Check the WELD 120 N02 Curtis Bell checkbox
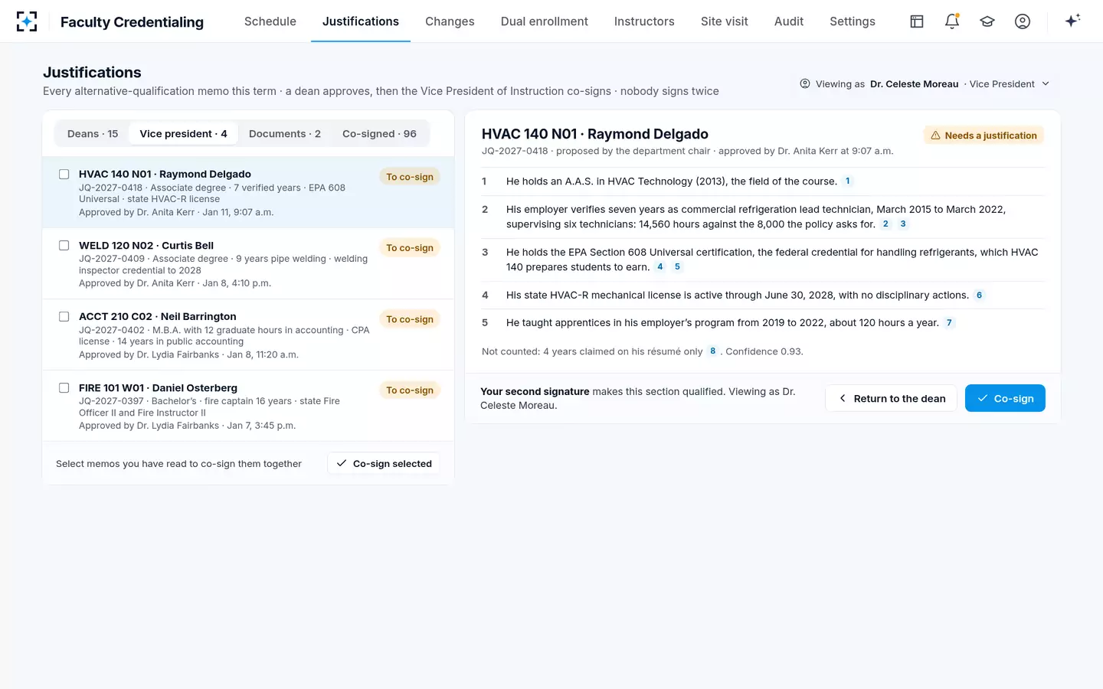Image resolution: width=1103 pixels, height=689 pixels. click(x=64, y=246)
